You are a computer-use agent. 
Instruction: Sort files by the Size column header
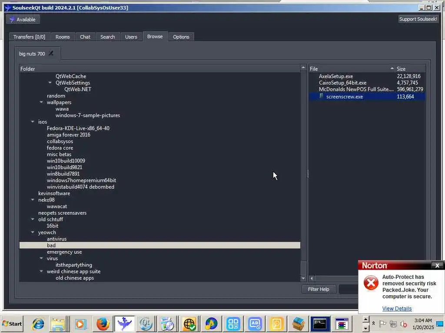click(x=410, y=69)
